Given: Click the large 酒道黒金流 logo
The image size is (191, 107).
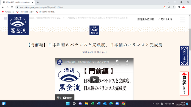Looking at the screenshot, I should pyautogui.click(x=18, y=25).
